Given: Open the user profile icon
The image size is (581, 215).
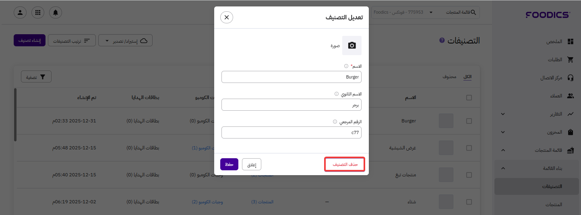Looking at the screenshot, I should coord(20,12).
